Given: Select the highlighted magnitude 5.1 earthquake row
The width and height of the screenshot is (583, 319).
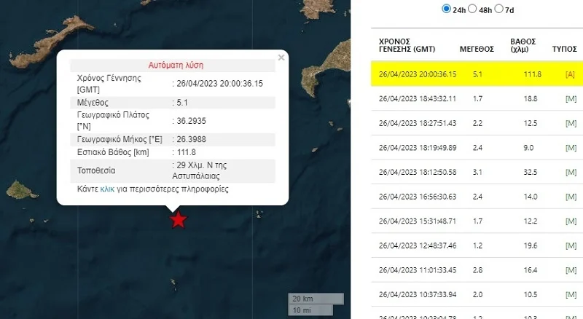Looking at the screenshot, I should (466, 74).
